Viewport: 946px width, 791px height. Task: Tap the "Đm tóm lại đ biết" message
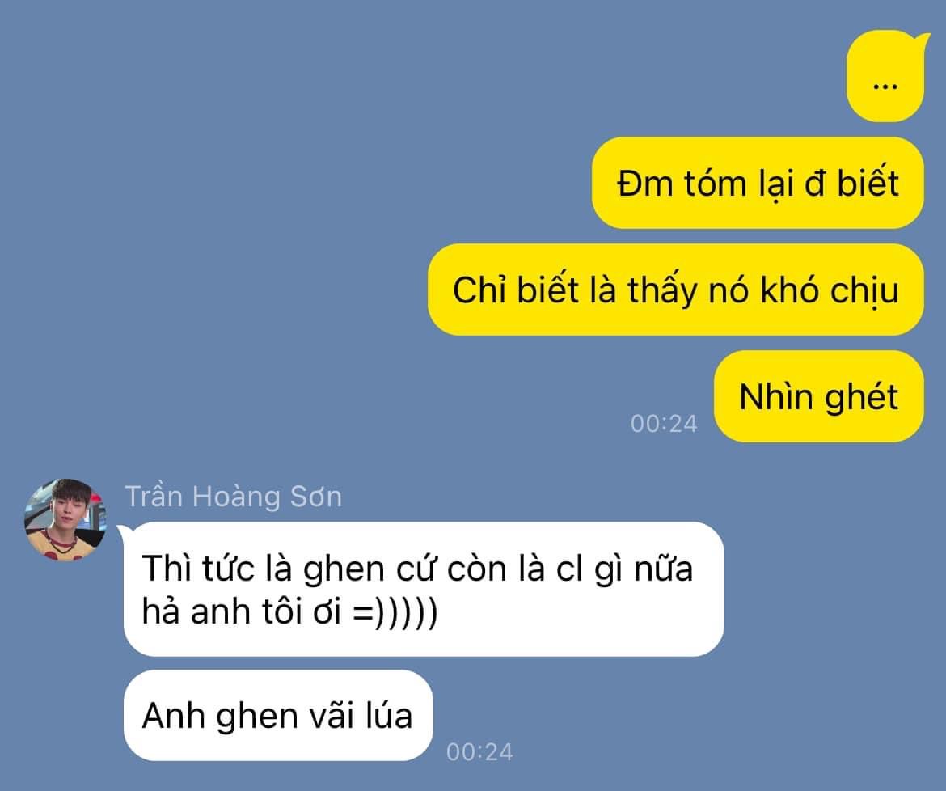pyautogui.click(x=758, y=183)
